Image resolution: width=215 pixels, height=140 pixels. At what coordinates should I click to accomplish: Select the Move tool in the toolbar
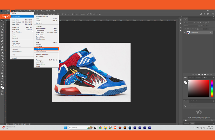(2, 21)
